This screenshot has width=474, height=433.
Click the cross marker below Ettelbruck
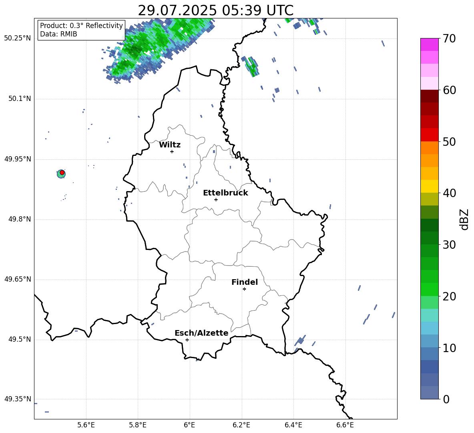[x=216, y=199]
